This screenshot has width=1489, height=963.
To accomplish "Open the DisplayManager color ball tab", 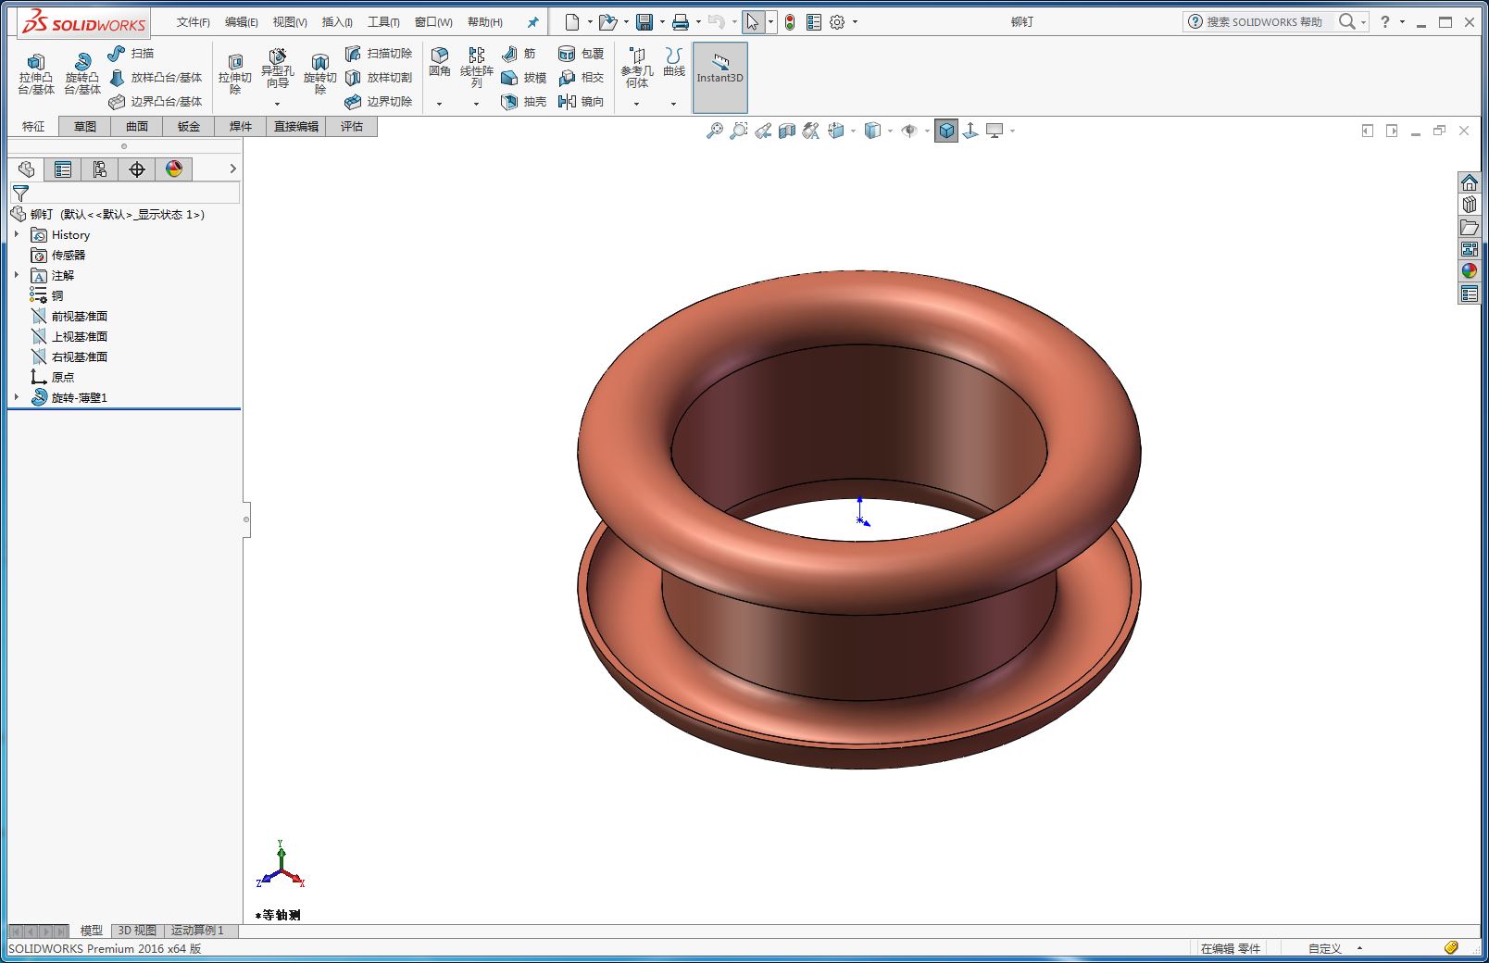I will point(174,169).
